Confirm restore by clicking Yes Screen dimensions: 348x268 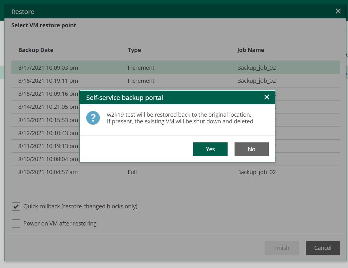coord(210,149)
